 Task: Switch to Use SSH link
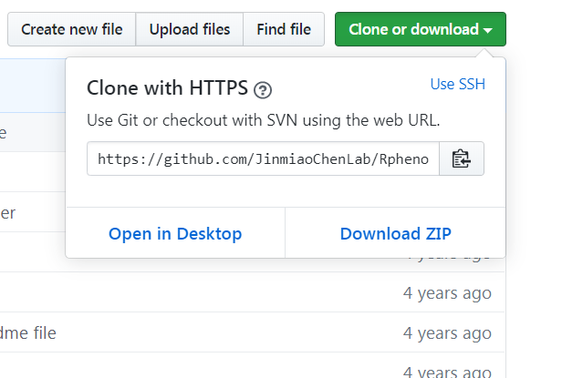[457, 84]
